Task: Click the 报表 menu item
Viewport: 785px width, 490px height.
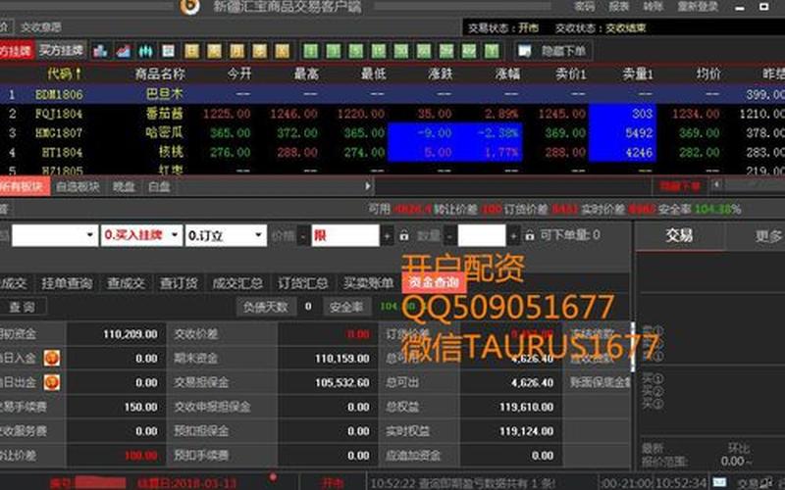Action: pyautogui.click(x=619, y=6)
